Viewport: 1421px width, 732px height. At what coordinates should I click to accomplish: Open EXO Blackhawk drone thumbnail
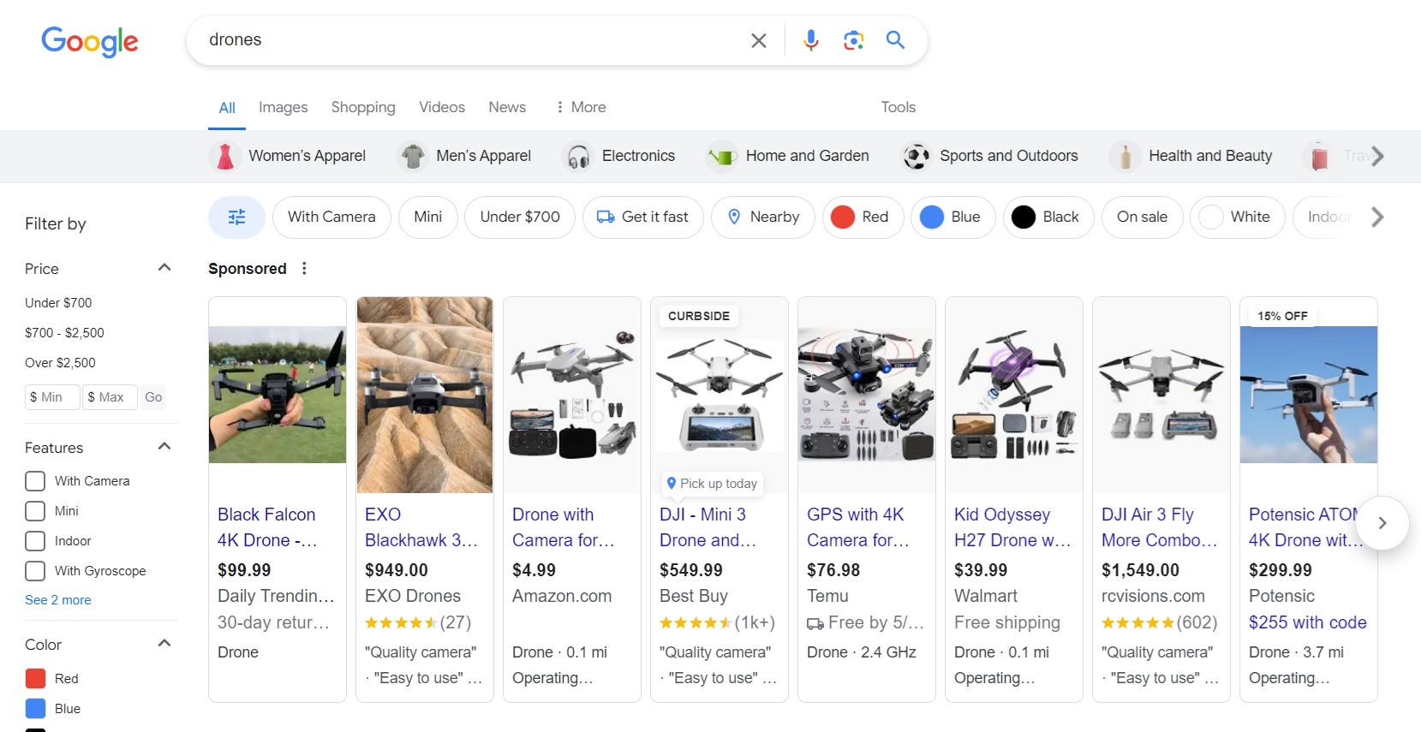coord(425,395)
